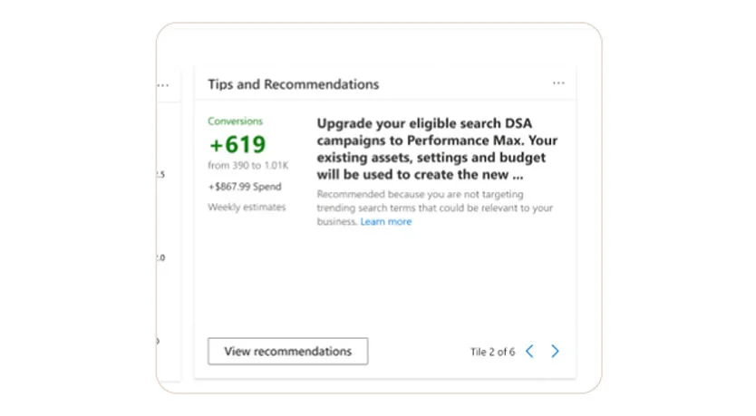This screenshot has width=756, height=416.
Task: Select the Tile 2 of 6 indicator
Action: [x=492, y=352]
